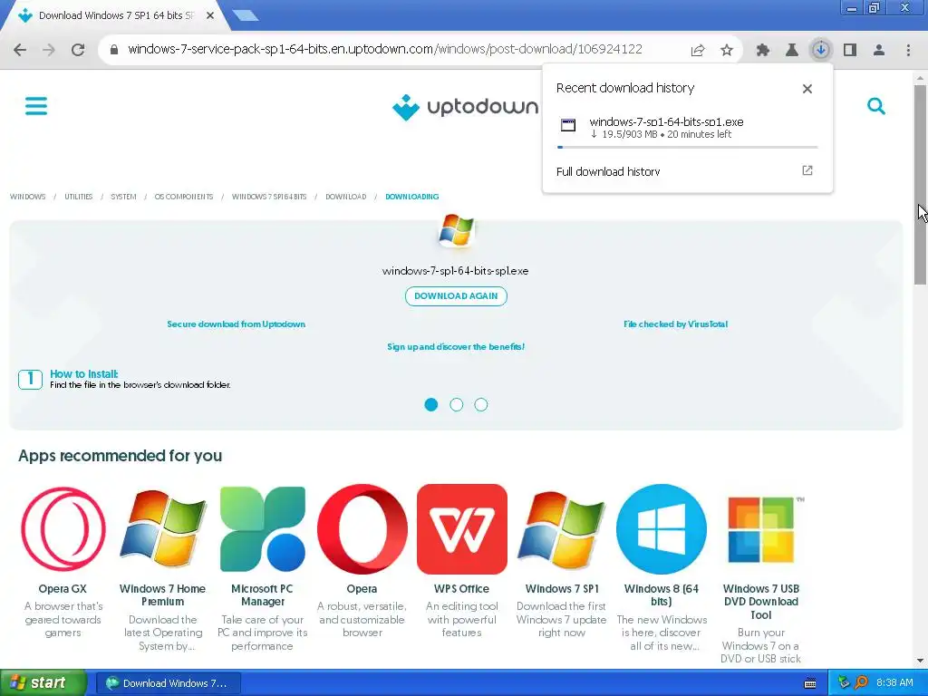928x696 pixels.
Task: Click the Windows 7 SP1 app title
Action: click(x=562, y=589)
